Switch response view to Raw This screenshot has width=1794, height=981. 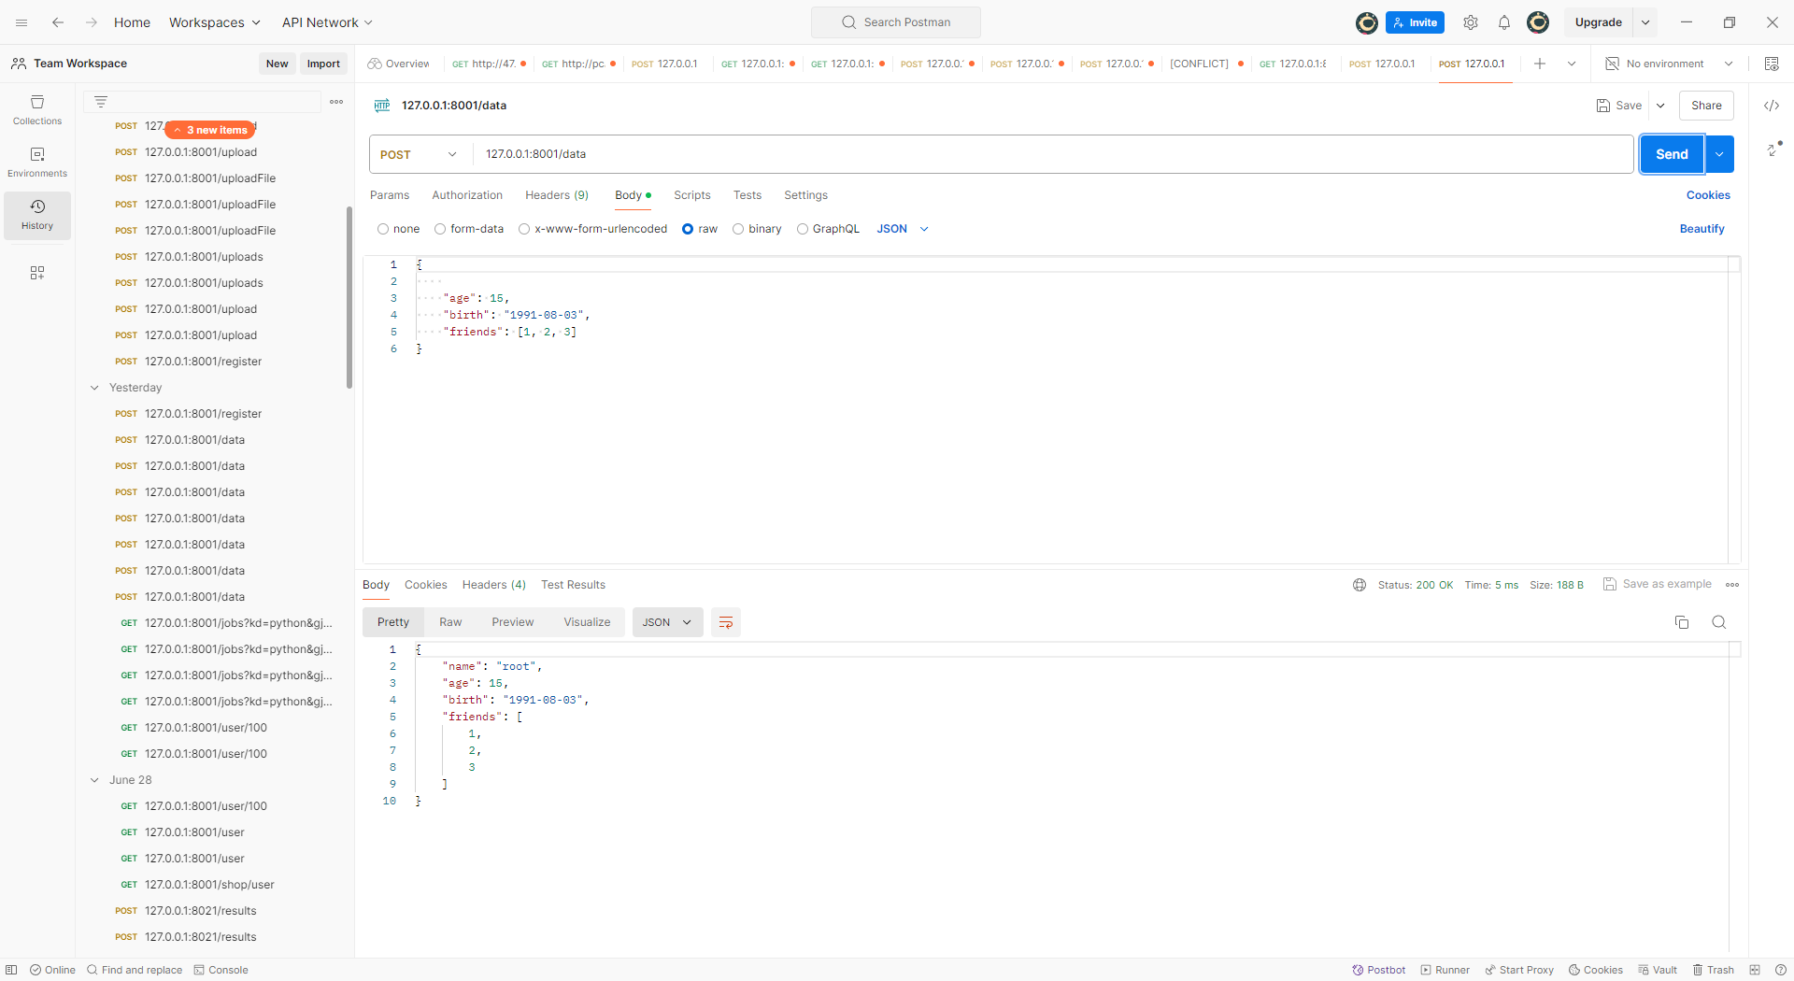click(450, 622)
